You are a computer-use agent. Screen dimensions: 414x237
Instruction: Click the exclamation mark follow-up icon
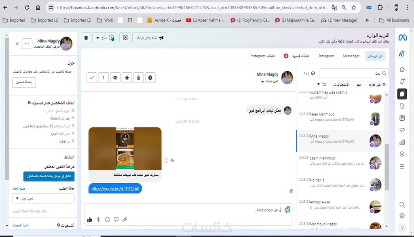click(x=103, y=78)
